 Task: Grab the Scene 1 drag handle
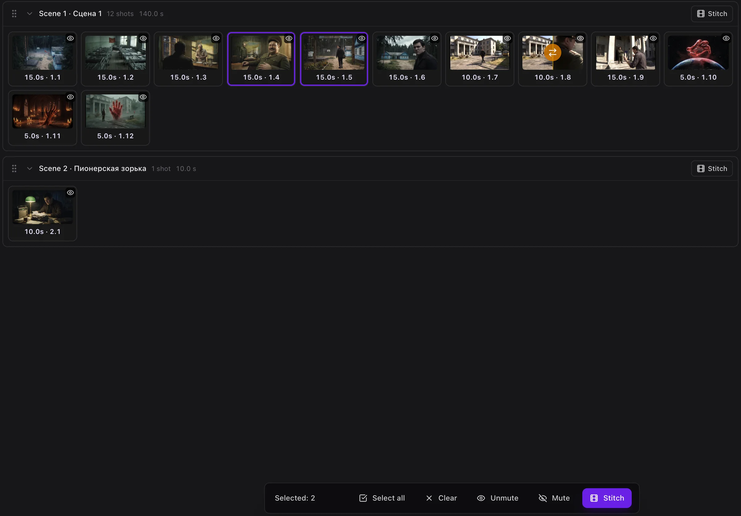pos(14,14)
